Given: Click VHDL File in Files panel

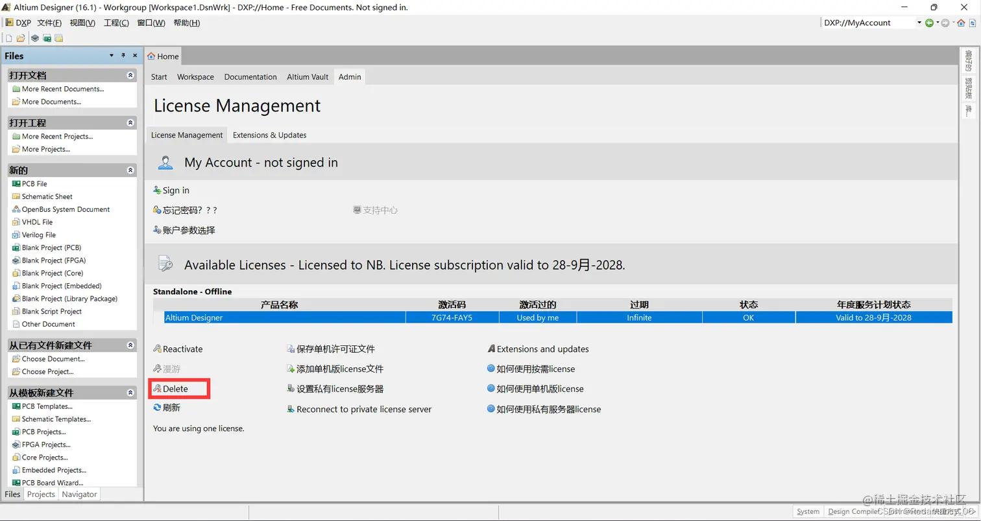Looking at the screenshot, I should 32,222.
